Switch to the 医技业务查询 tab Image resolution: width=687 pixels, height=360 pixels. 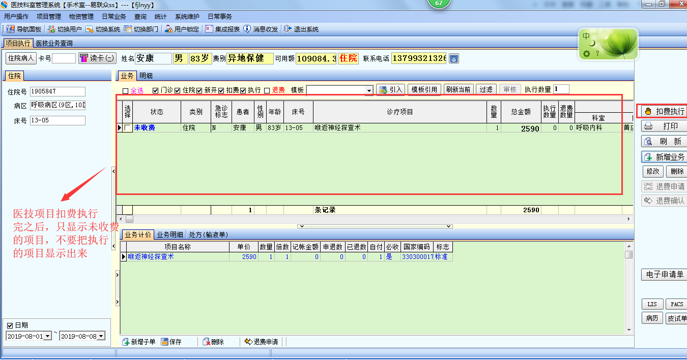(x=54, y=43)
